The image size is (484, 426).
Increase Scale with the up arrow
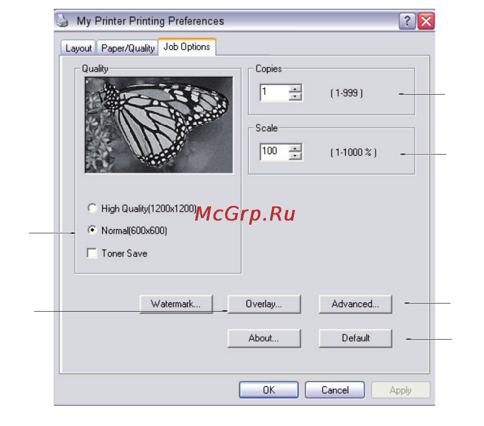point(295,148)
